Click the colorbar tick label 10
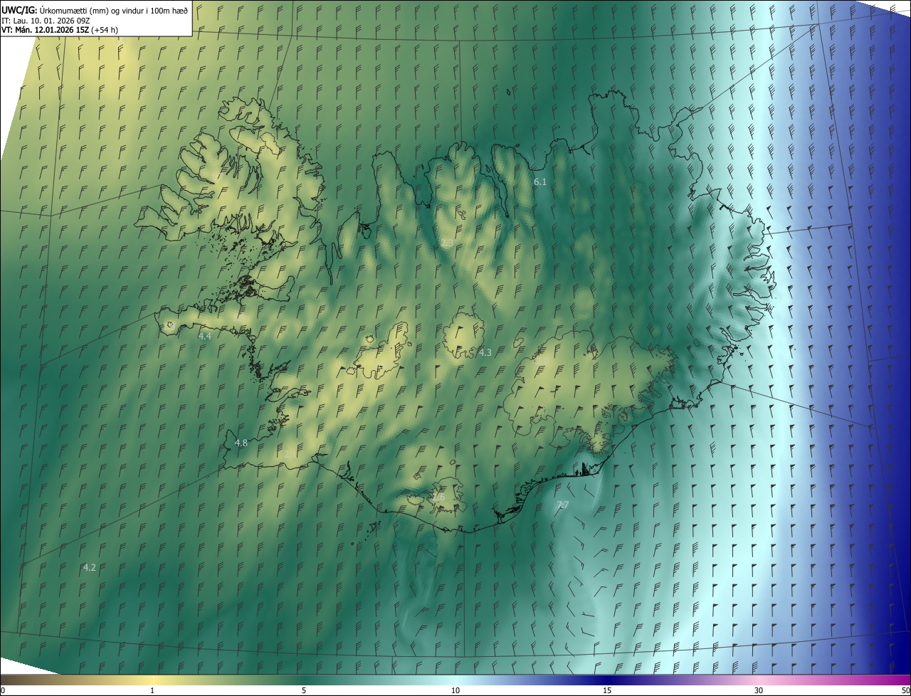Screen dimensions: 911x696 point(455,691)
